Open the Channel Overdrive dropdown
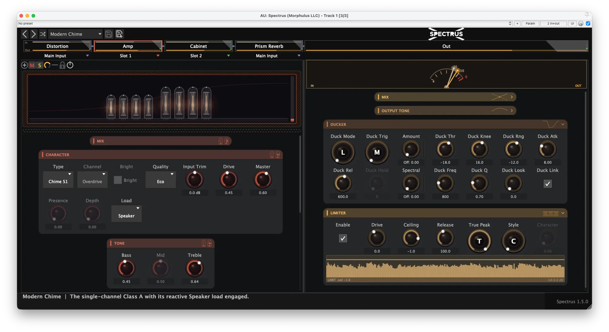Viewport: 609px width, 332px height. coord(92,179)
